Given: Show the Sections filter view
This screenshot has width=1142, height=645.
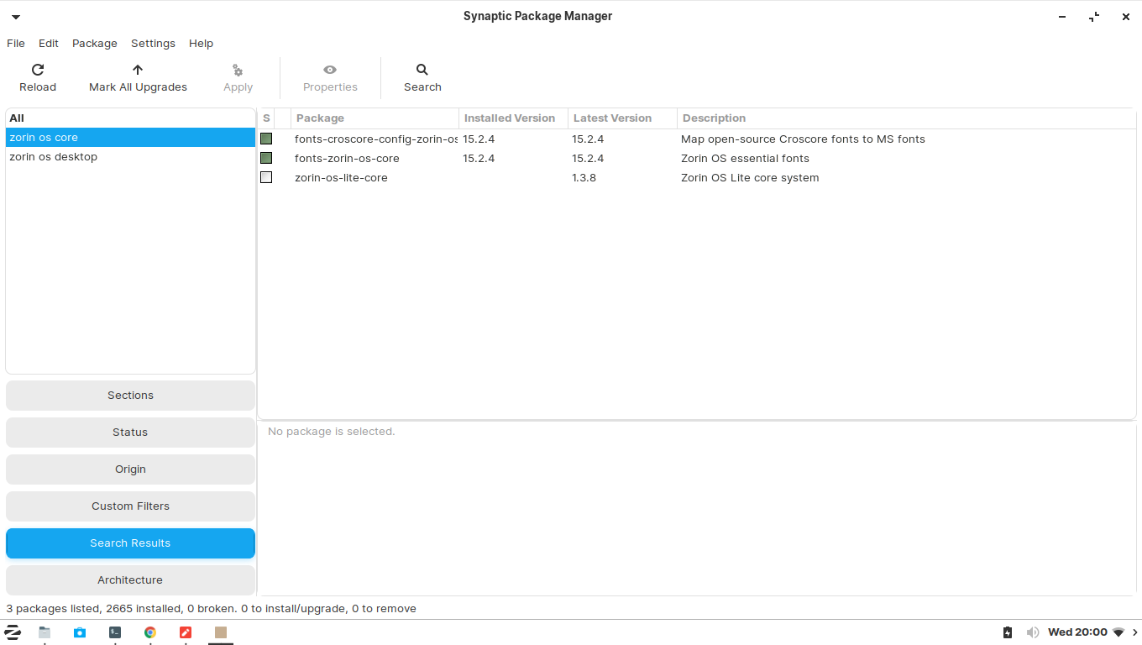Looking at the screenshot, I should [130, 396].
